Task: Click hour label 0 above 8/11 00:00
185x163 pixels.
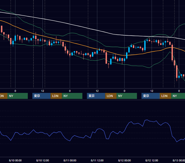Action: pos(70,91)
